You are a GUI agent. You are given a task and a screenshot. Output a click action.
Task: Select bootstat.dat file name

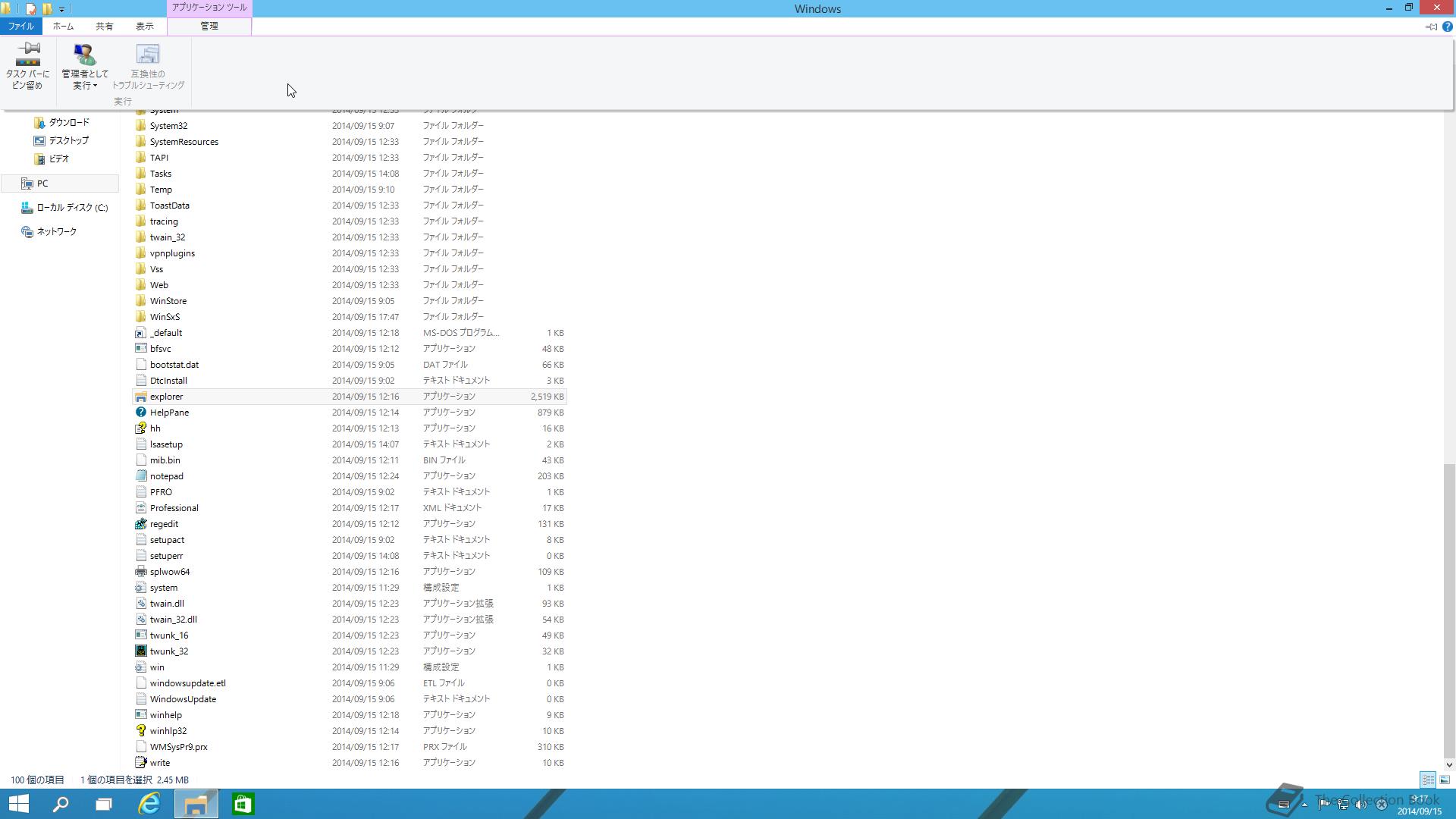pos(174,365)
